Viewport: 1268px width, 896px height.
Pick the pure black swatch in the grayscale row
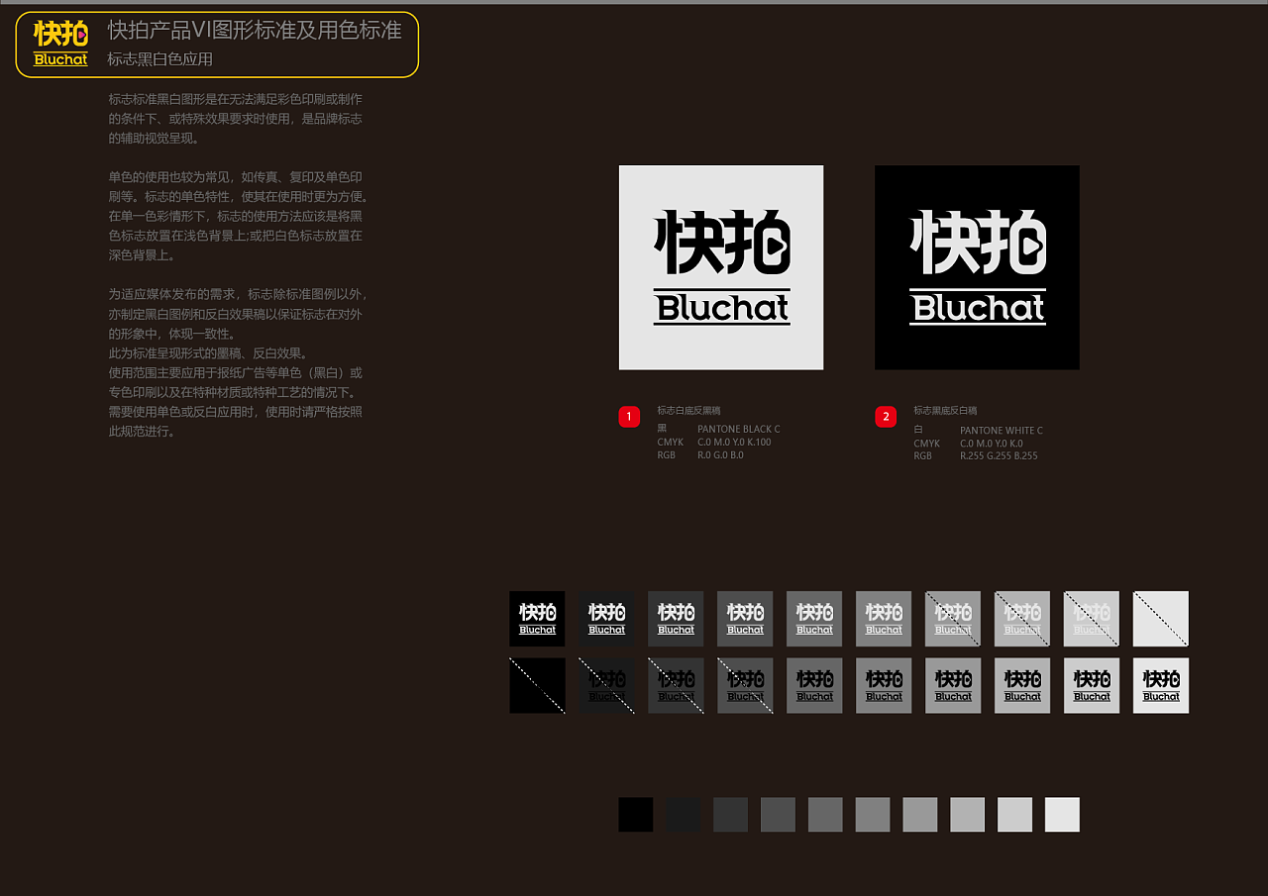pyautogui.click(x=636, y=815)
